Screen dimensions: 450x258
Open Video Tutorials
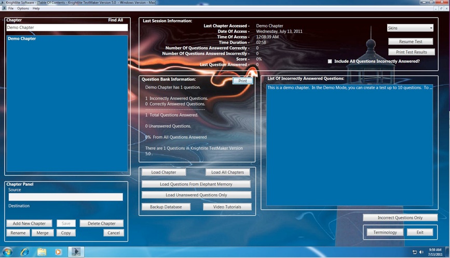(227, 207)
